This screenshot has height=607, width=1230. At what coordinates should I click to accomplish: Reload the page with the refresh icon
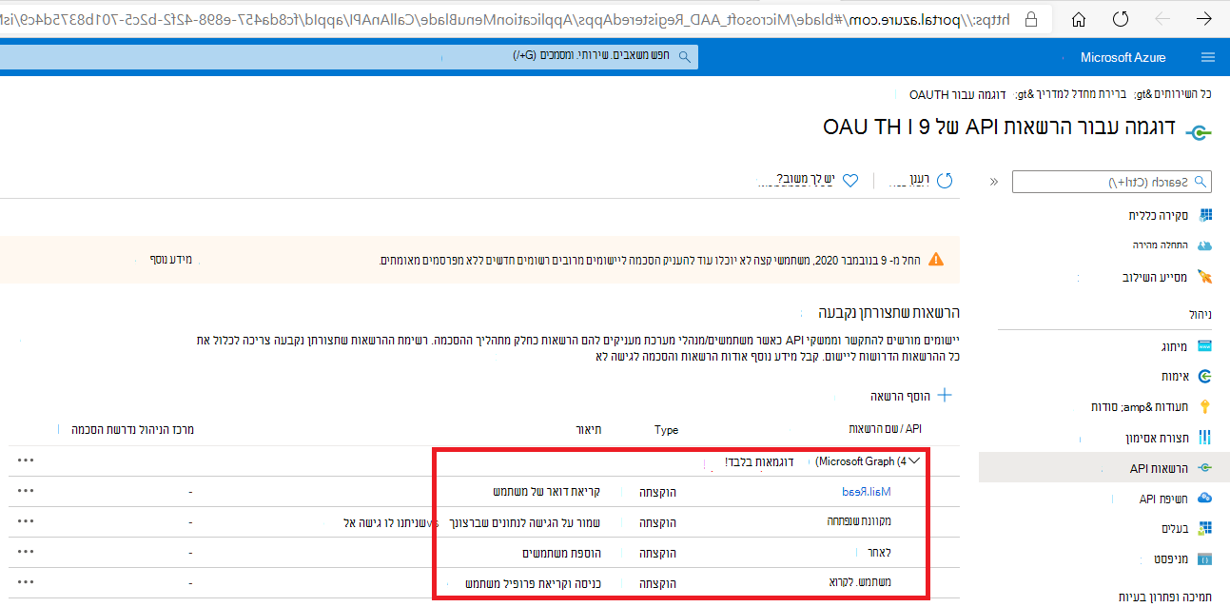click(x=1121, y=19)
